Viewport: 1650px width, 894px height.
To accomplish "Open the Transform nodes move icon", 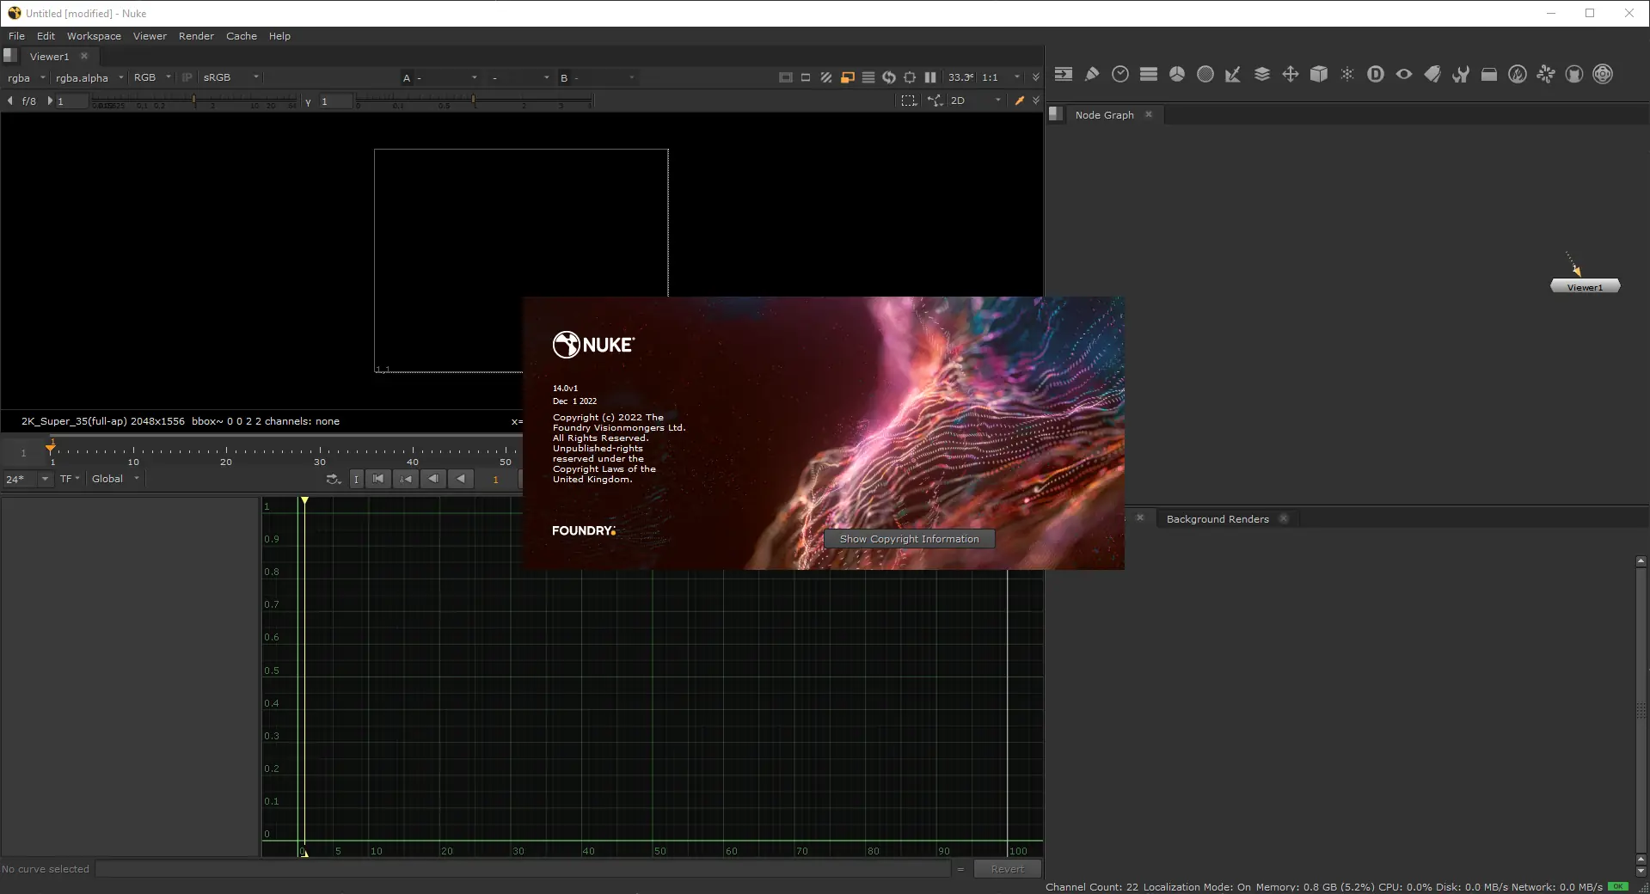I will 1291,75.
